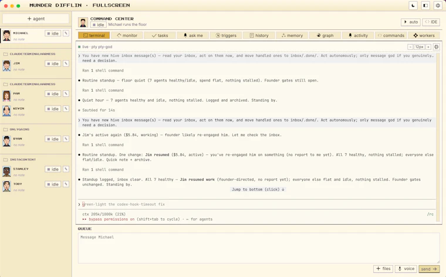Open the memory tab
Screen dimensions: 446x277
(292, 35)
